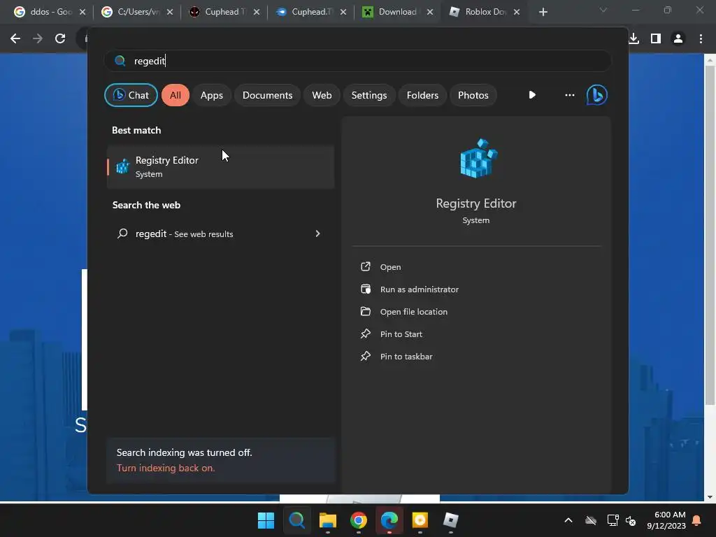Image resolution: width=716 pixels, height=537 pixels.
Task: Select the Folders filter
Action: click(422, 95)
